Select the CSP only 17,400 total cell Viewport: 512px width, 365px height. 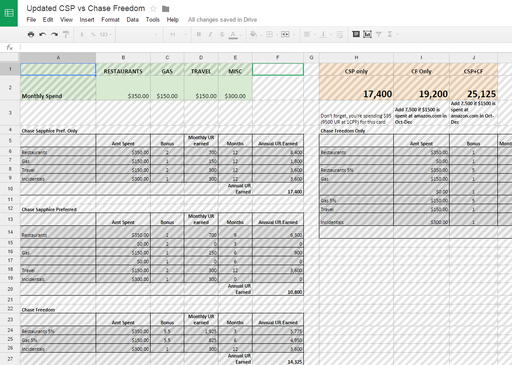[x=357, y=88]
